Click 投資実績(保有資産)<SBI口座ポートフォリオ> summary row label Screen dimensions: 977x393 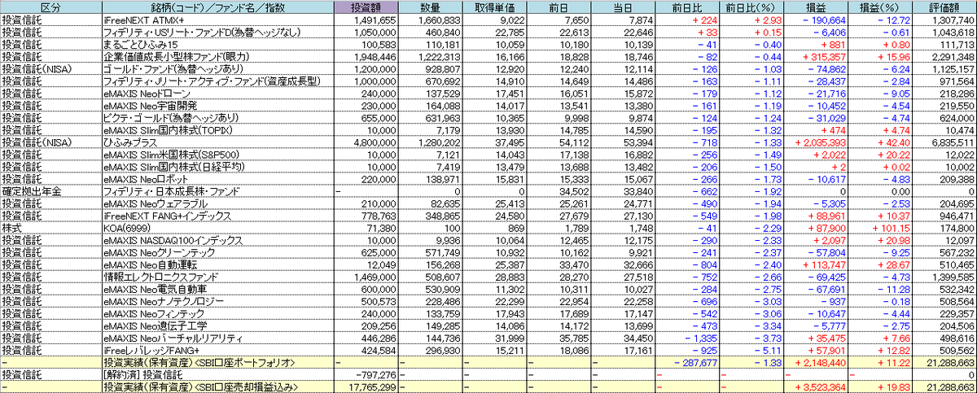[x=217, y=362]
